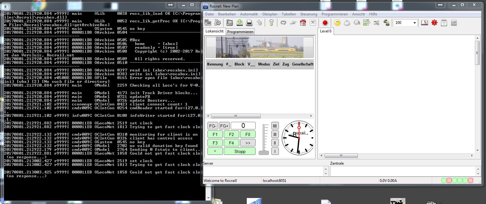486x204 pixels.
Task: Click the connect to server computers icon
Action: 208,23
